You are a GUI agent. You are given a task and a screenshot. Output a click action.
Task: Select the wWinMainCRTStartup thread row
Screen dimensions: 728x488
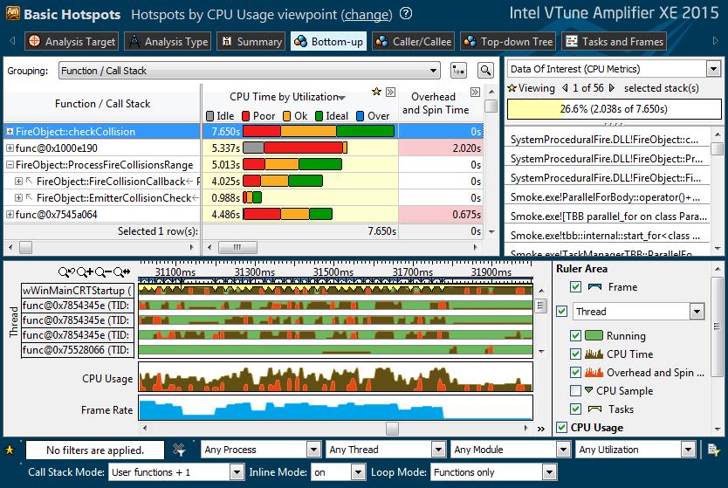coord(78,291)
